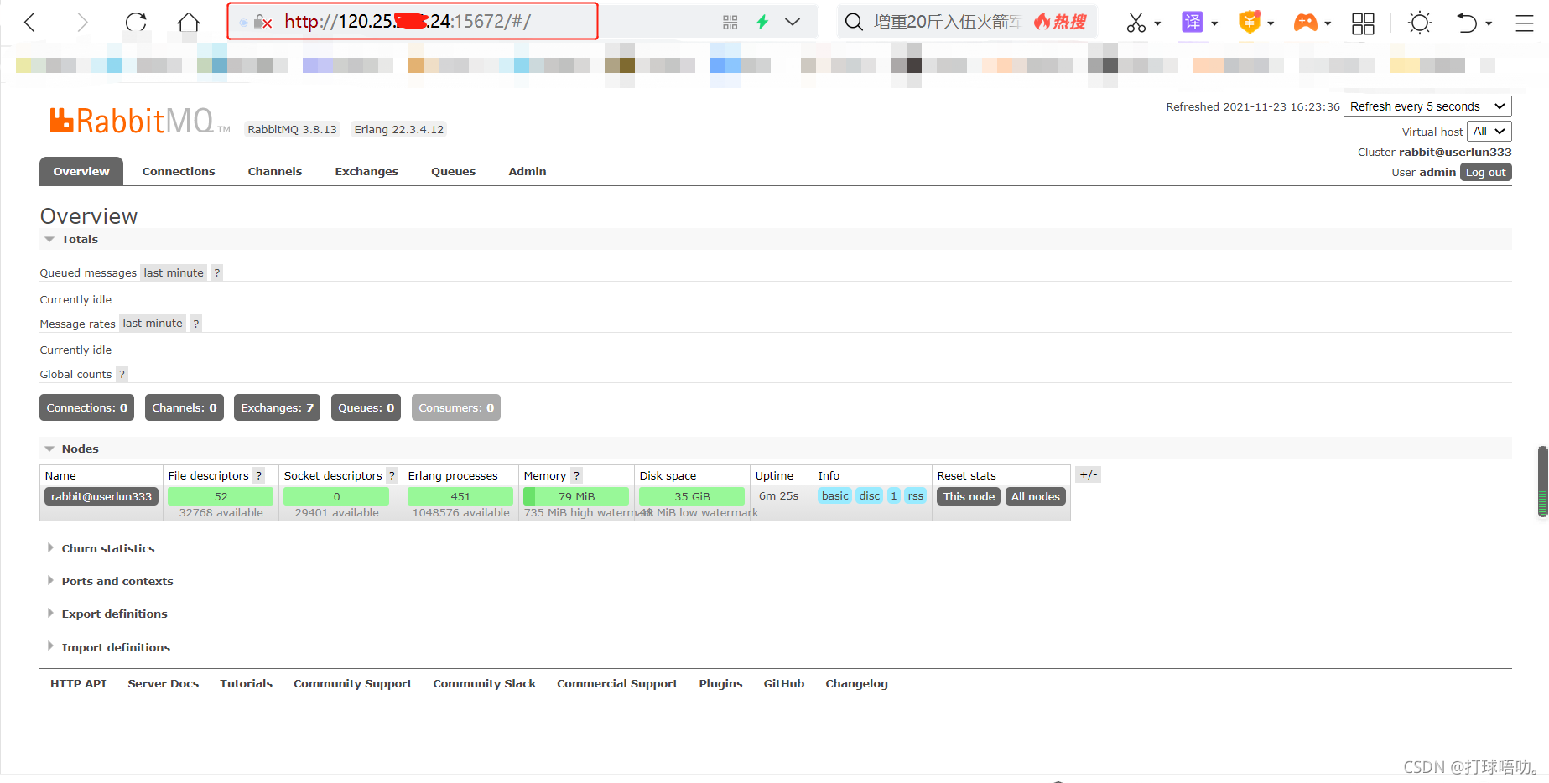Open the Exchanges tab
1549x783 pixels.
[366, 171]
